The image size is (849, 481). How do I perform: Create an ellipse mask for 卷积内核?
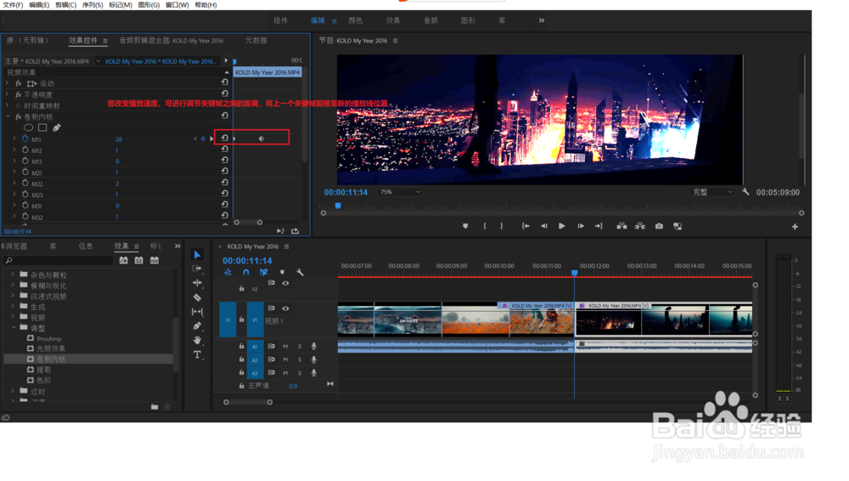(x=29, y=127)
